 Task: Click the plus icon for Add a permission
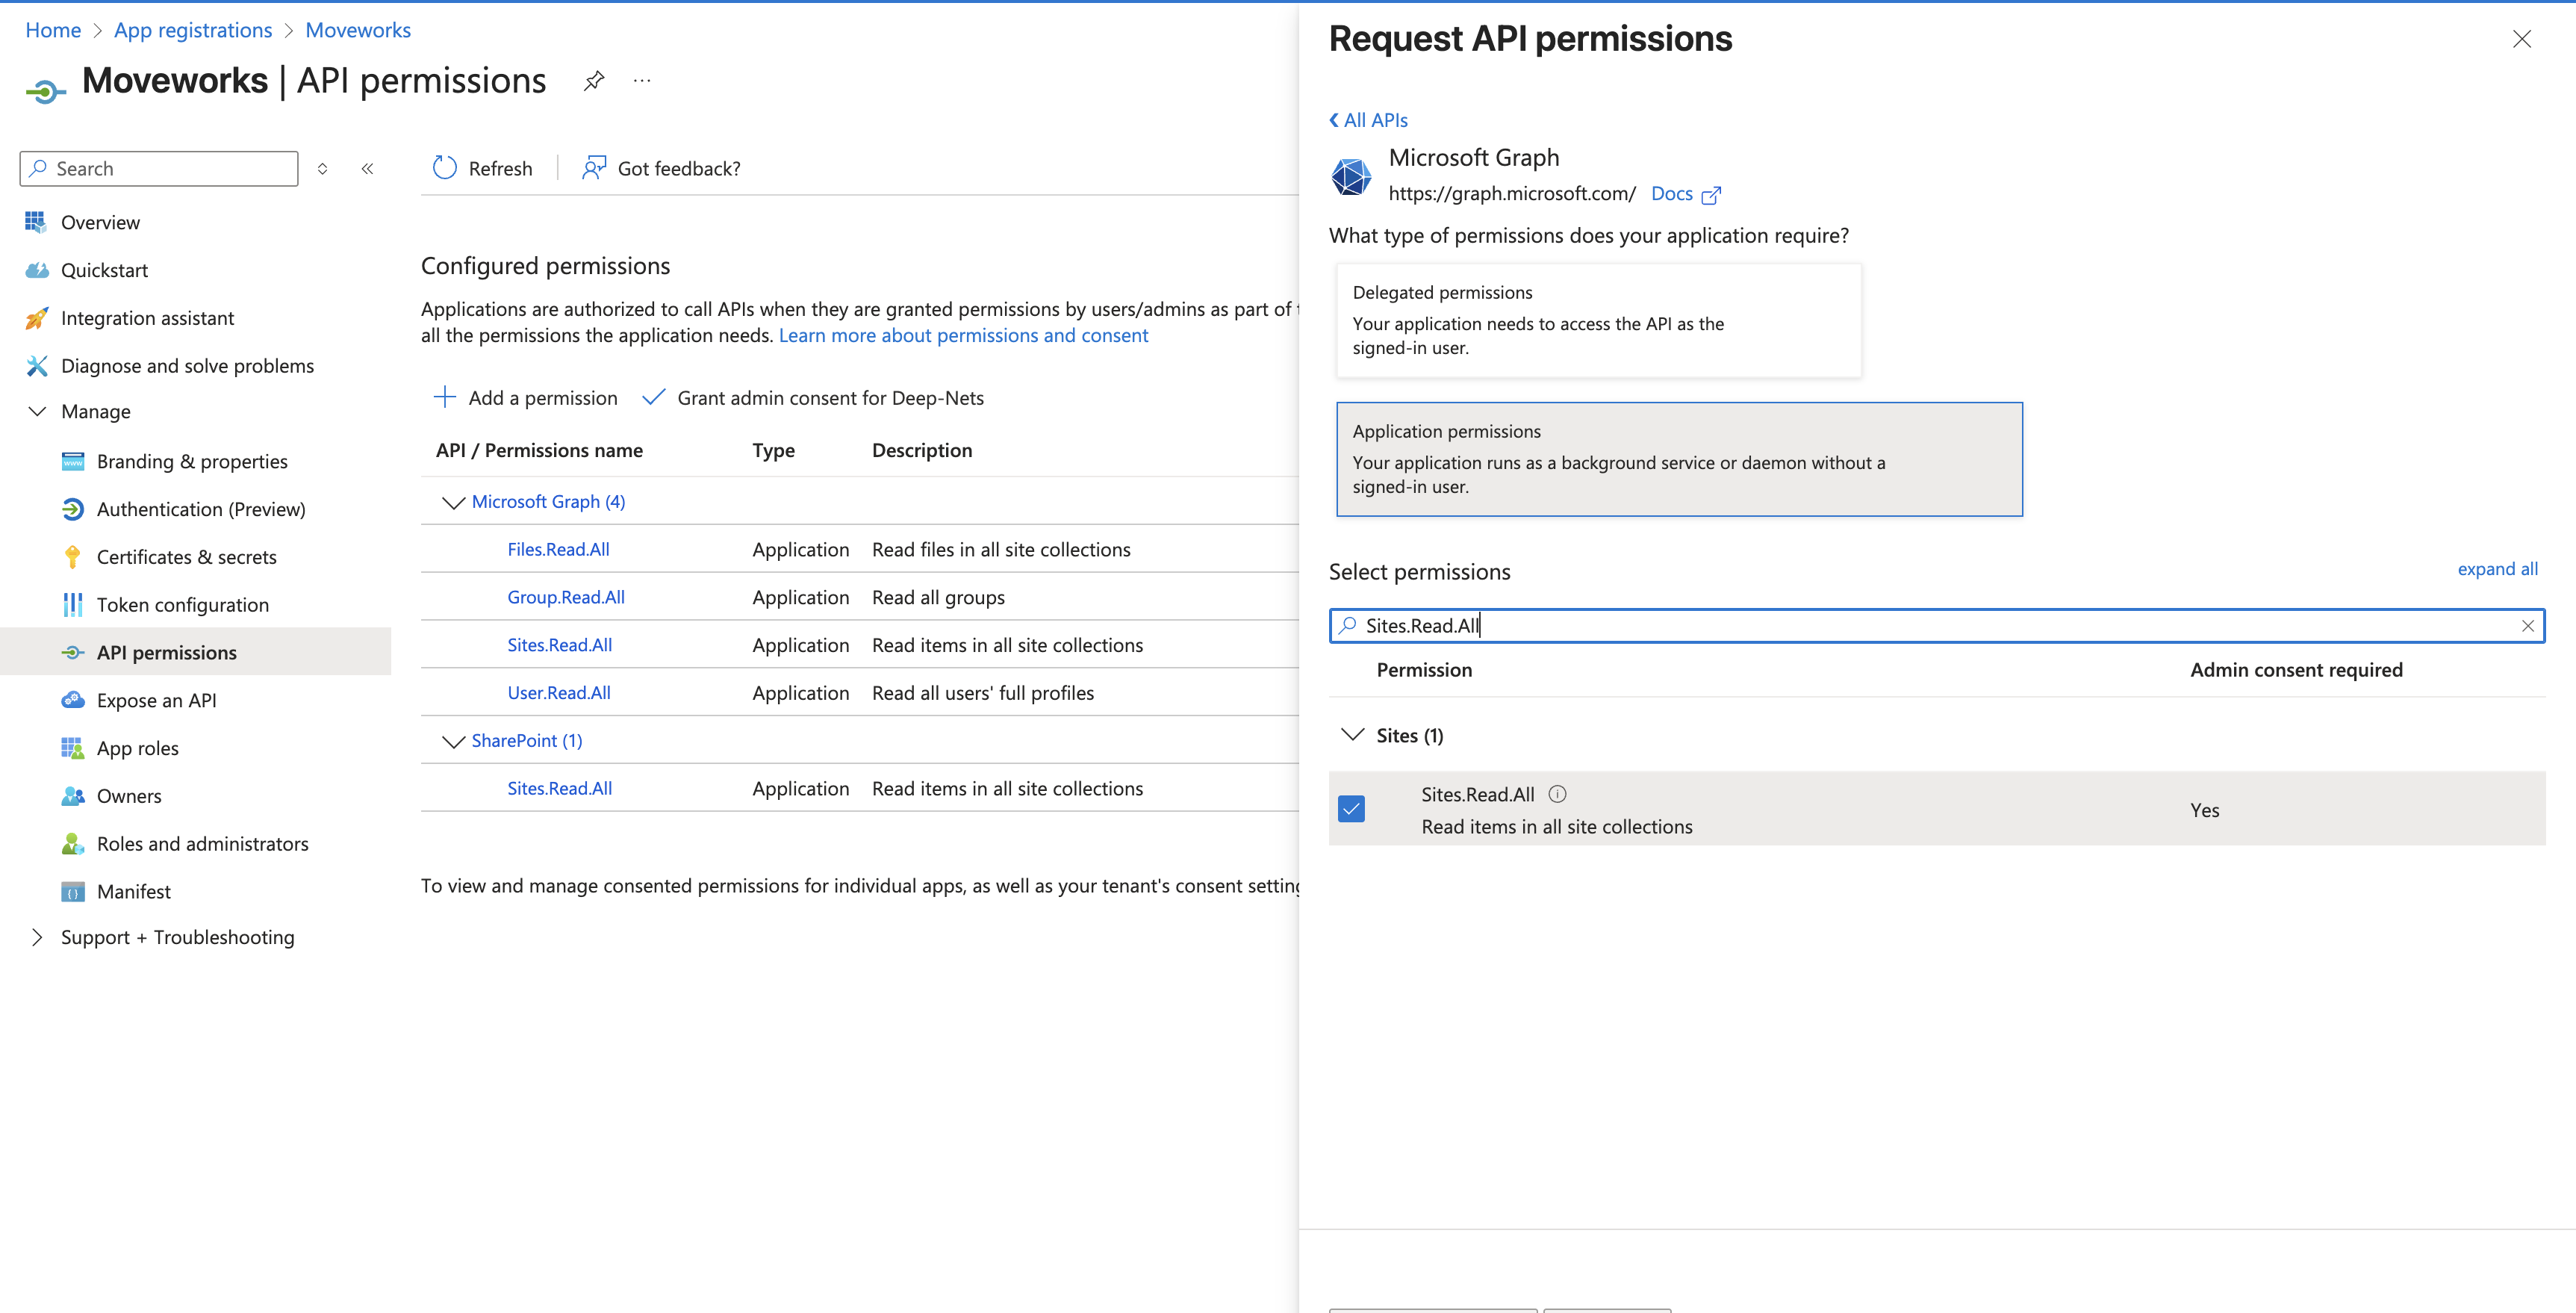[445, 398]
